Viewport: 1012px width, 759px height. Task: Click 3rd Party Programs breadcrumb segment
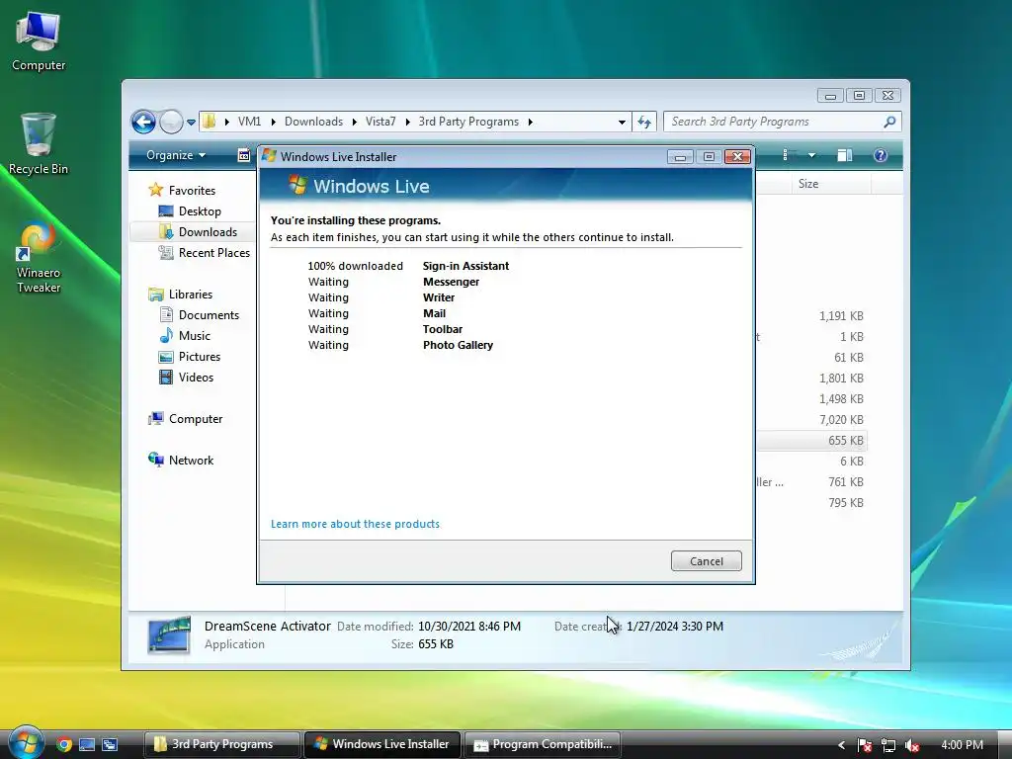(468, 122)
